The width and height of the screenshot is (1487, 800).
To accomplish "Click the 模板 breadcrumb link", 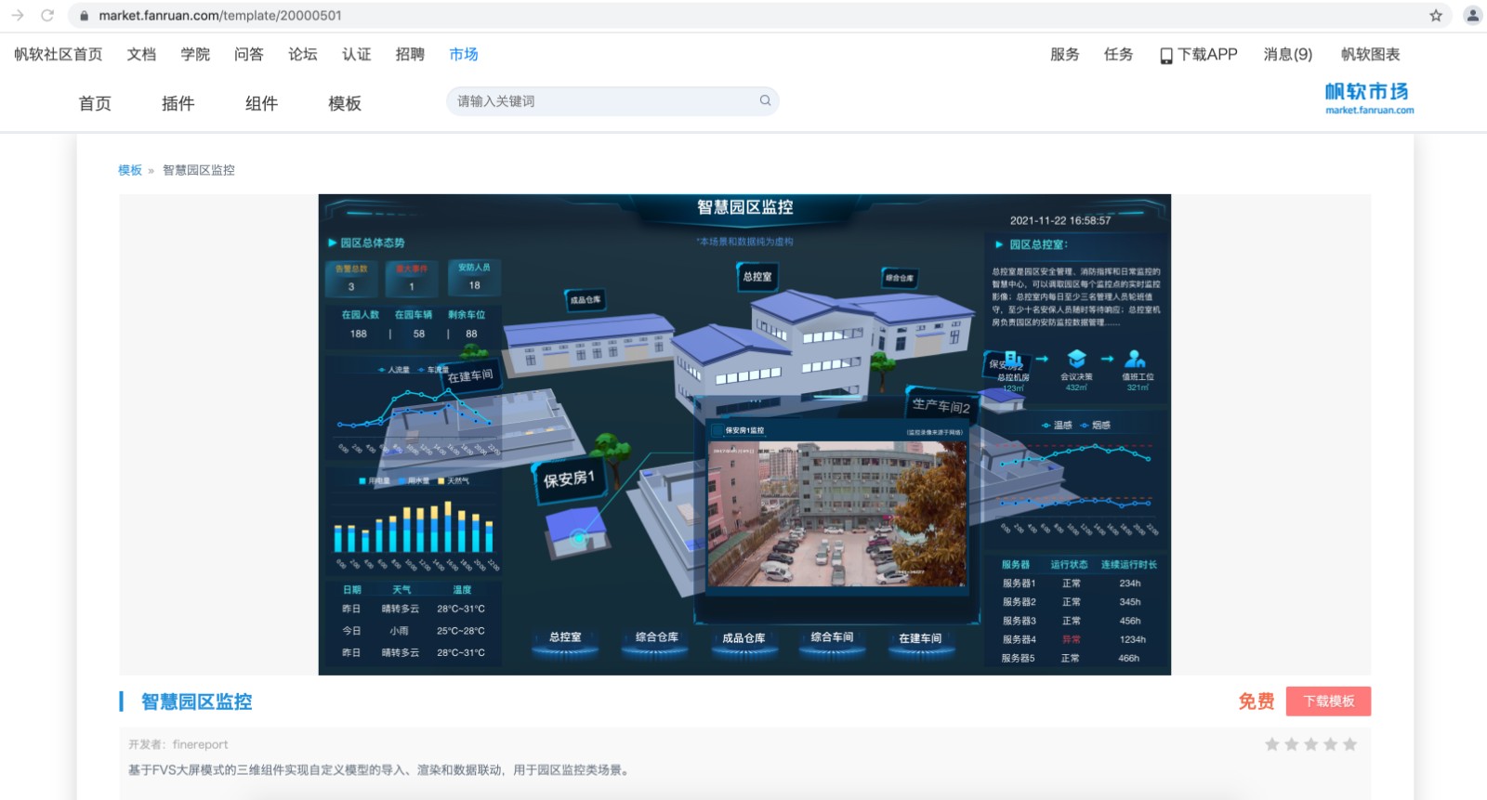I will click(x=130, y=170).
